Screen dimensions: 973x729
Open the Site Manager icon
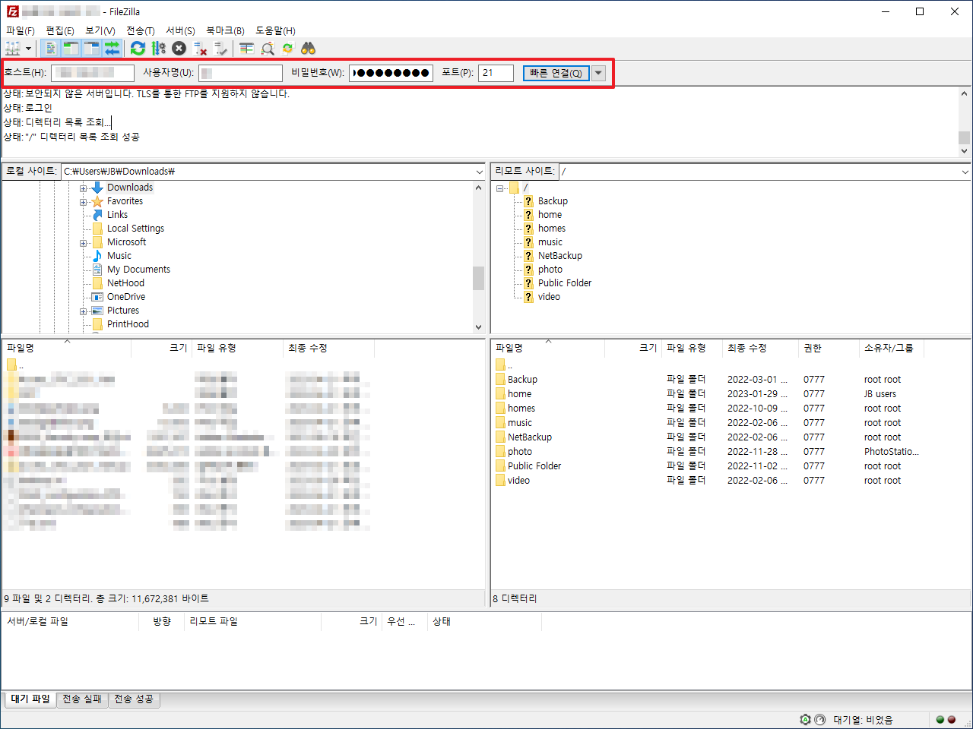[13, 49]
